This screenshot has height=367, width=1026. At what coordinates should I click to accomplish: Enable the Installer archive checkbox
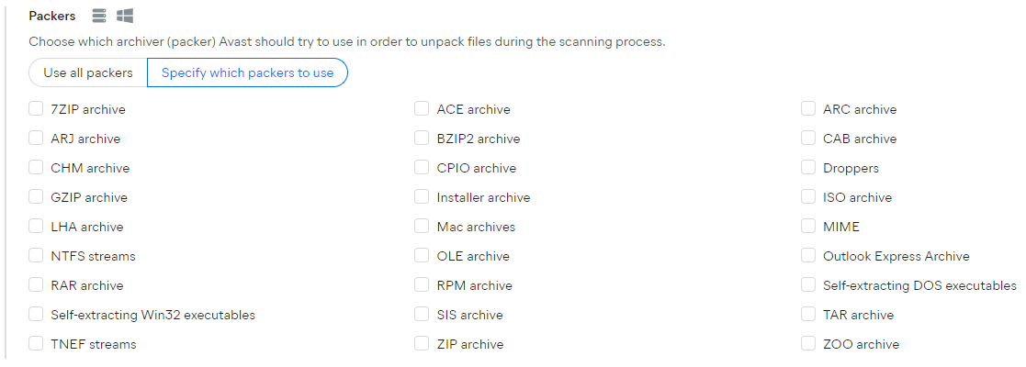422,196
